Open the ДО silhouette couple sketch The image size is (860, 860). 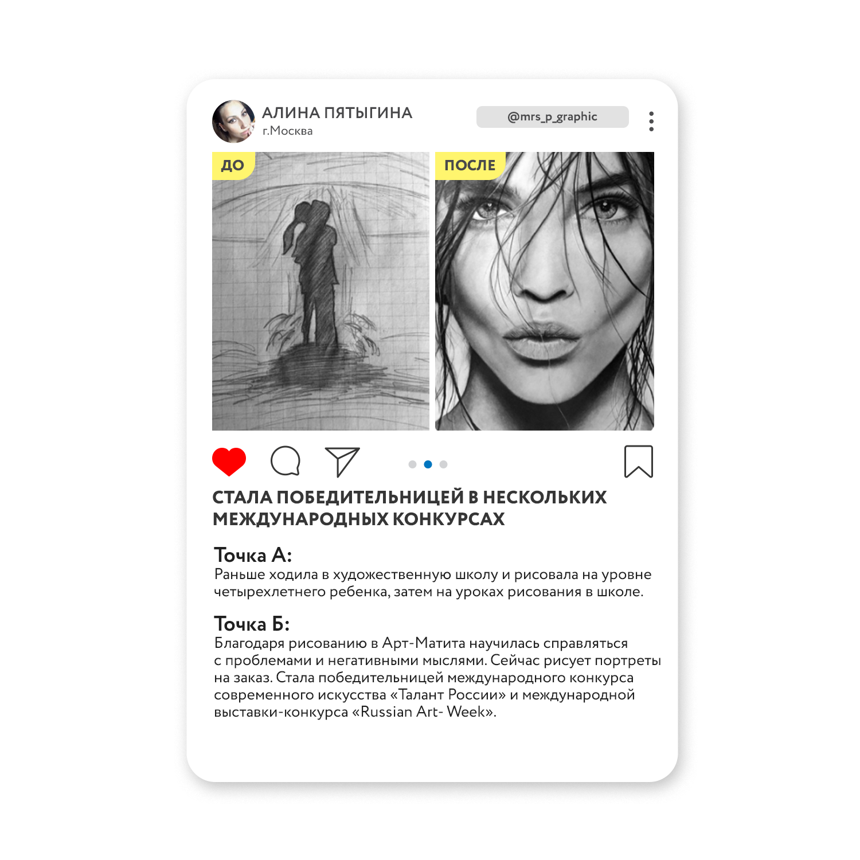(320, 291)
